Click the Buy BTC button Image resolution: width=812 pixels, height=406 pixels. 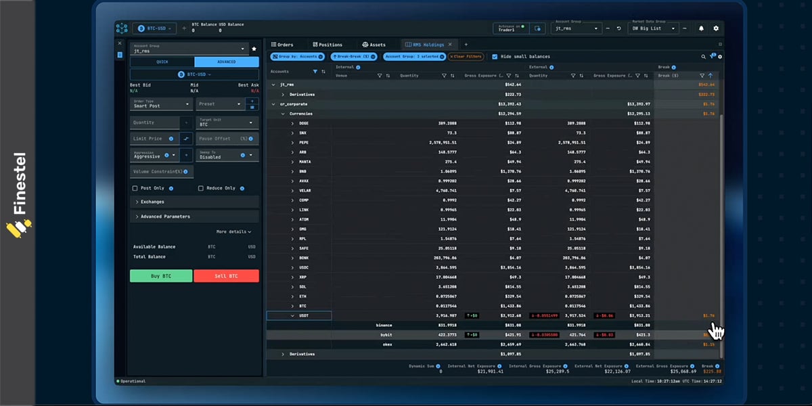160,275
